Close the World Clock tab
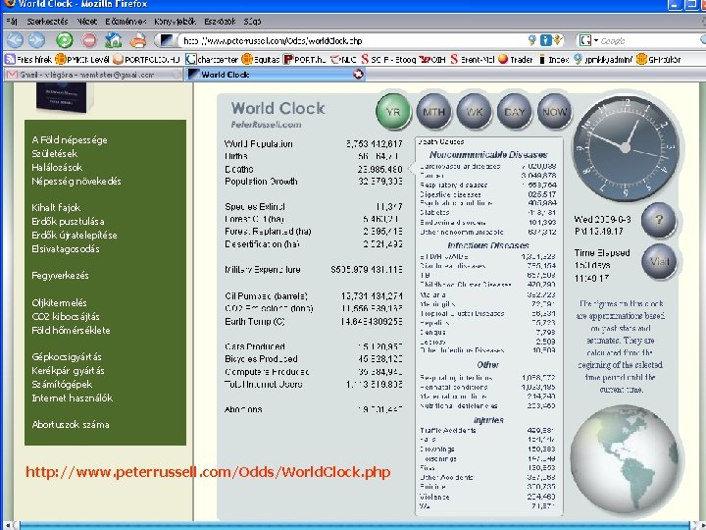Image resolution: width=706 pixels, height=530 pixels. tap(358, 75)
